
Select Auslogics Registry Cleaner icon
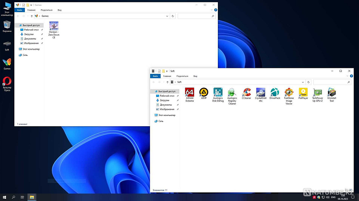[x=232, y=96]
